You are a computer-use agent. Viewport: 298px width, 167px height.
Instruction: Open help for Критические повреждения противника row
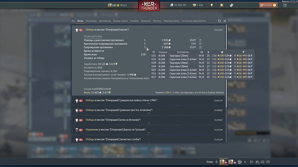tap(200, 44)
